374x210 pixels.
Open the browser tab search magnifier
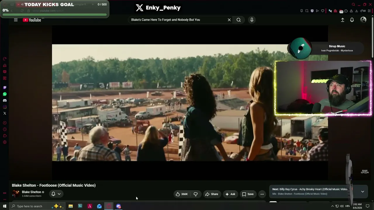tap(353, 4)
